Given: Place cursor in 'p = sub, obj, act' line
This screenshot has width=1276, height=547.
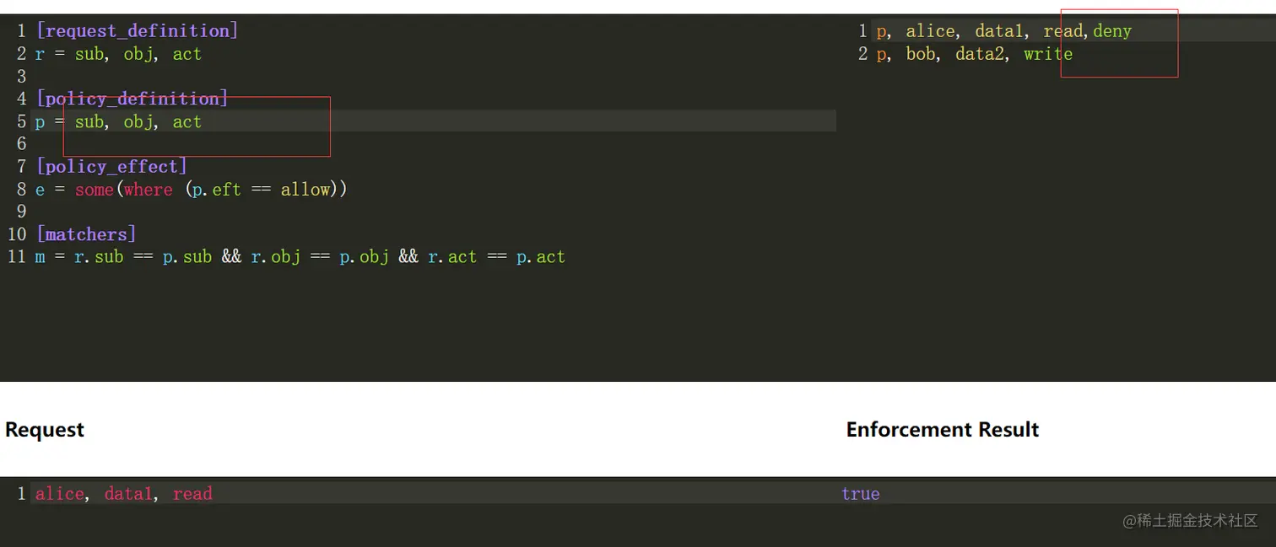Looking at the screenshot, I should (x=118, y=121).
